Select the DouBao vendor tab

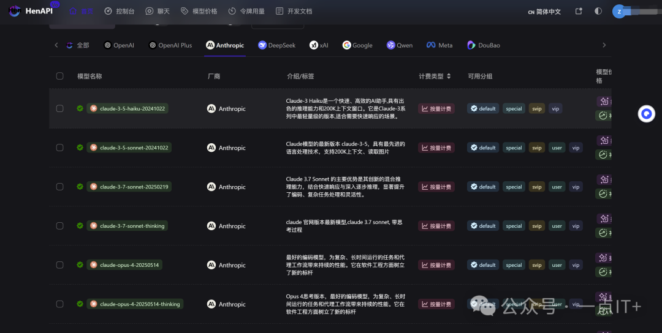[x=484, y=45]
